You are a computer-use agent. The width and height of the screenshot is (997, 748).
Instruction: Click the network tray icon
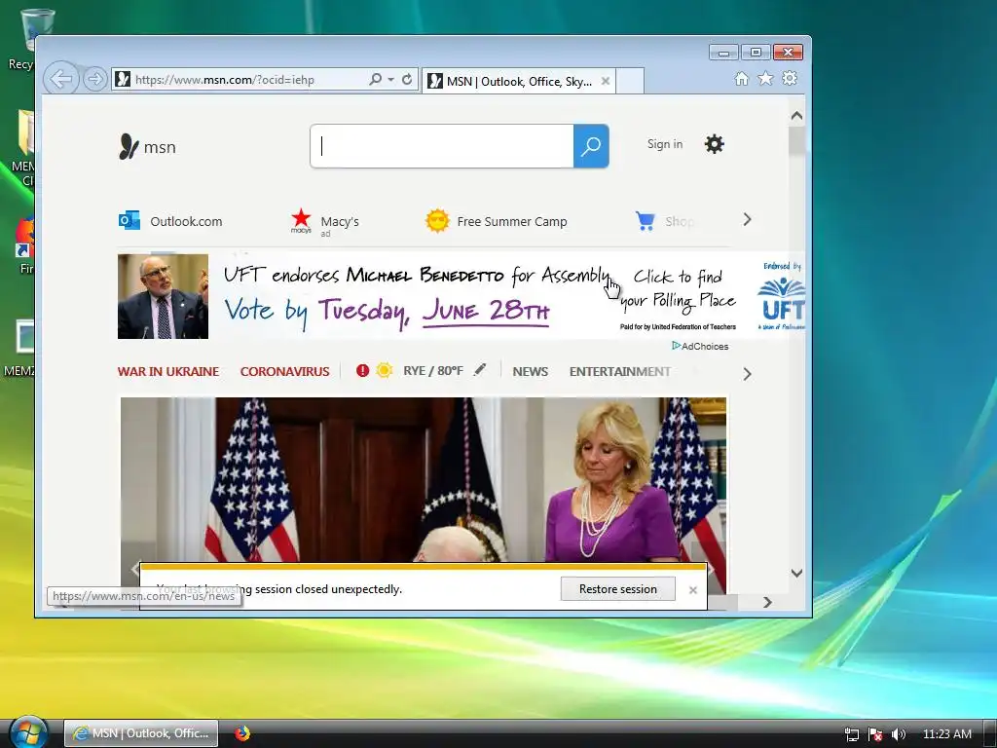tap(851, 734)
